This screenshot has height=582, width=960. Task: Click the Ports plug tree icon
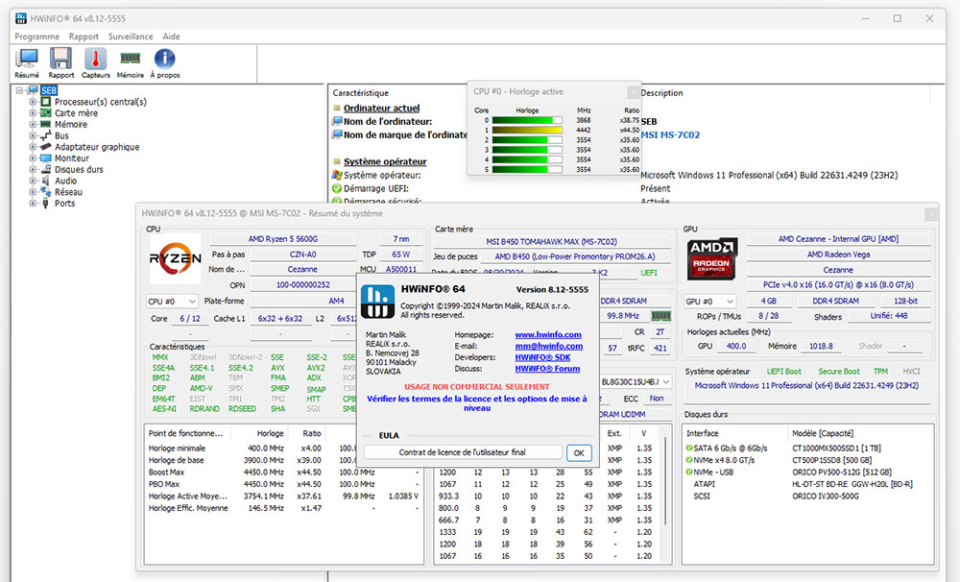click(x=46, y=204)
